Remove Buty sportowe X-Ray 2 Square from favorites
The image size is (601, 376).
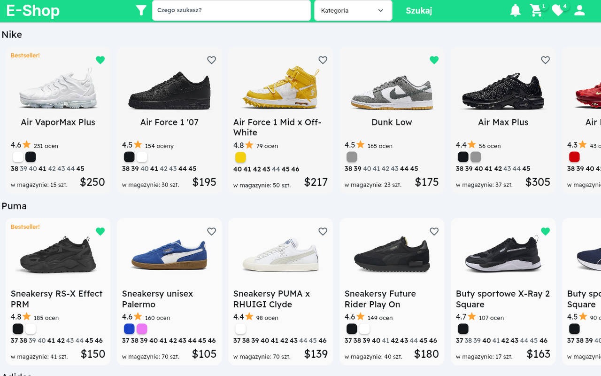point(545,231)
